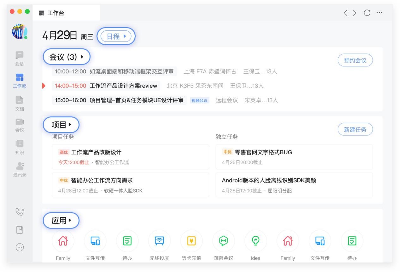Click the 新建任务 button
This screenshot has height=272, width=400.
coord(355,130)
